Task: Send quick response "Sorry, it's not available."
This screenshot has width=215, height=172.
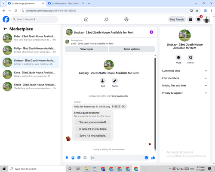Action: 93,135
